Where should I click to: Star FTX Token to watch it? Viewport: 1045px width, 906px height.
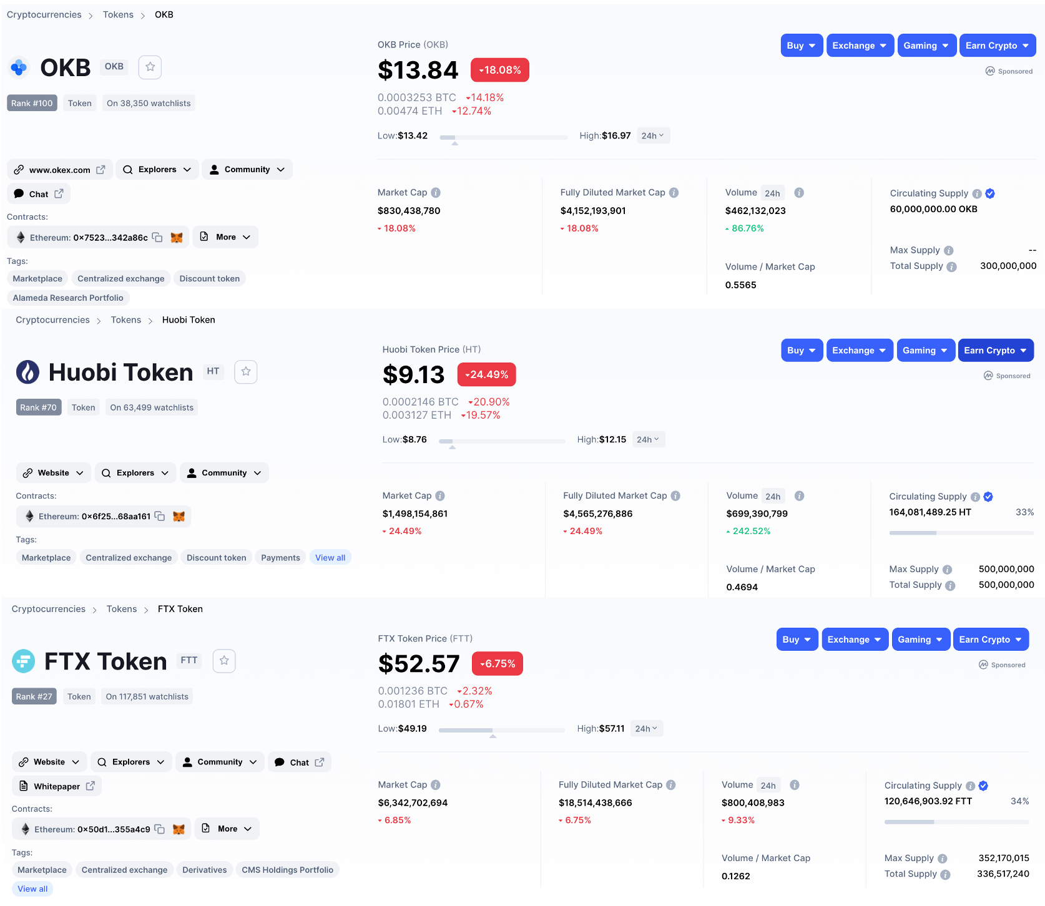(x=223, y=660)
